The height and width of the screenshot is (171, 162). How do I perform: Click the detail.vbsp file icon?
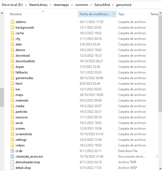[x=12, y=168]
